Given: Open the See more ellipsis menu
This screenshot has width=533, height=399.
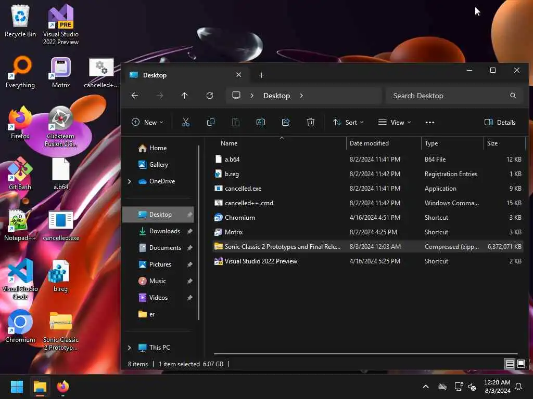Looking at the screenshot, I should 429,123.
